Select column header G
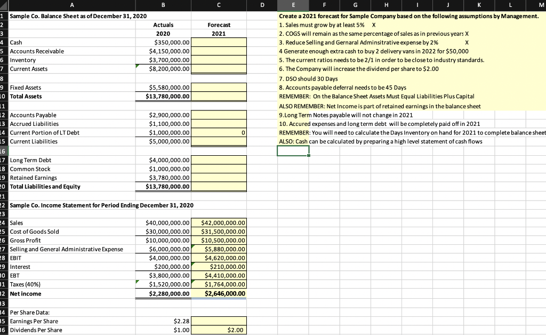The image size is (546, 335). (x=355, y=5)
